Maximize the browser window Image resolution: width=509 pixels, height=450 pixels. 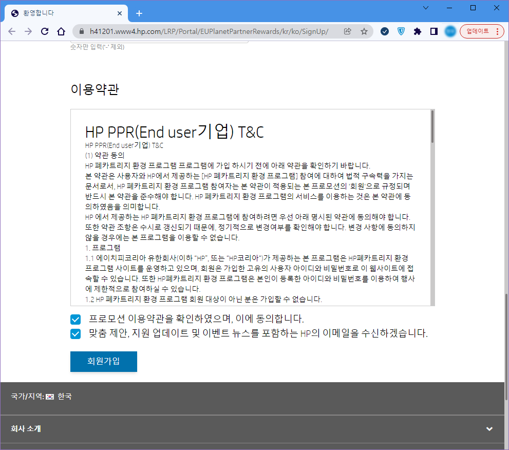[473, 8]
